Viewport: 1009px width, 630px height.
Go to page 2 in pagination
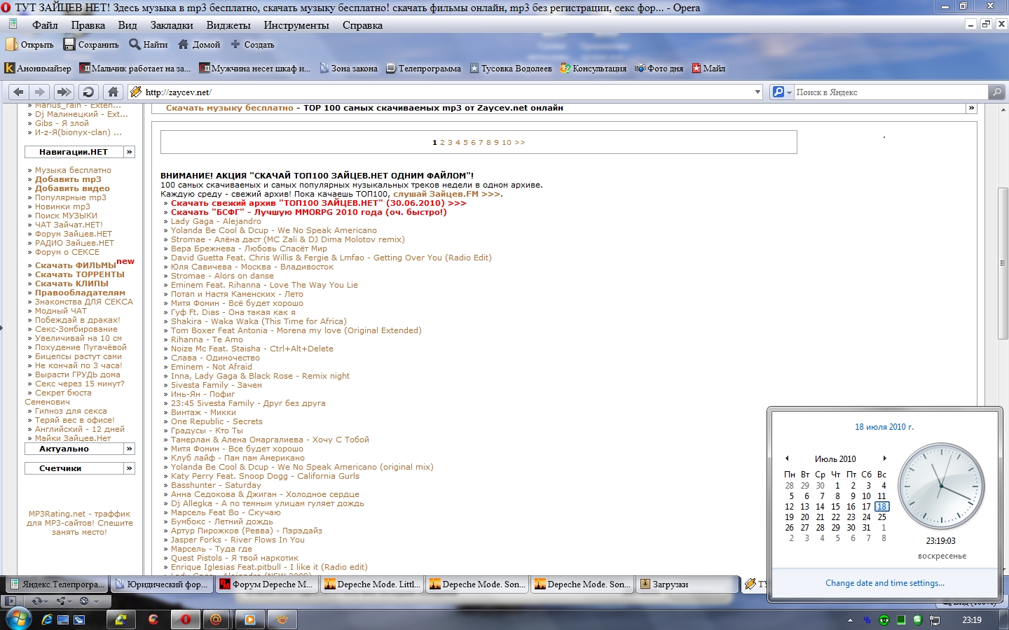coord(442,142)
